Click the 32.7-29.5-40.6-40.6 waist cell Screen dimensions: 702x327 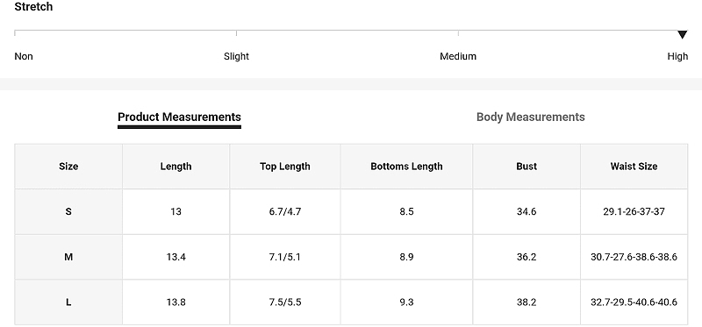[x=634, y=302]
